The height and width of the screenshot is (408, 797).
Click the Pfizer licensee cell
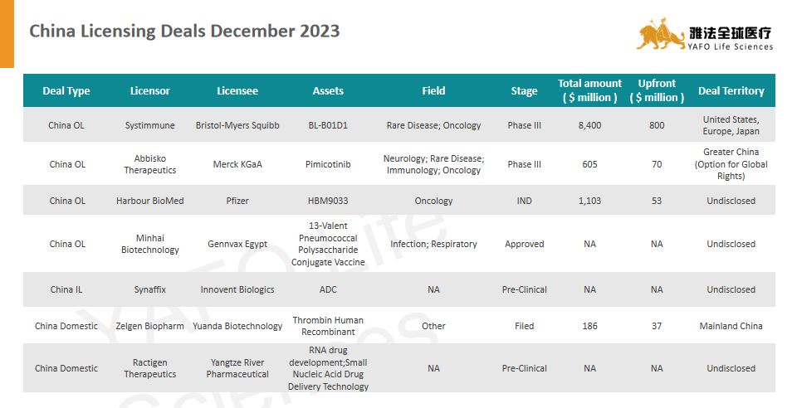click(x=237, y=201)
